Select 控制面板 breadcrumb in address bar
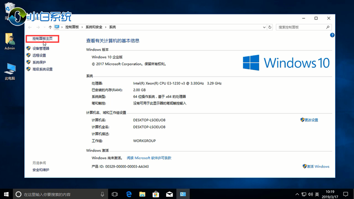The height and width of the screenshot is (199, 354). 72,27
